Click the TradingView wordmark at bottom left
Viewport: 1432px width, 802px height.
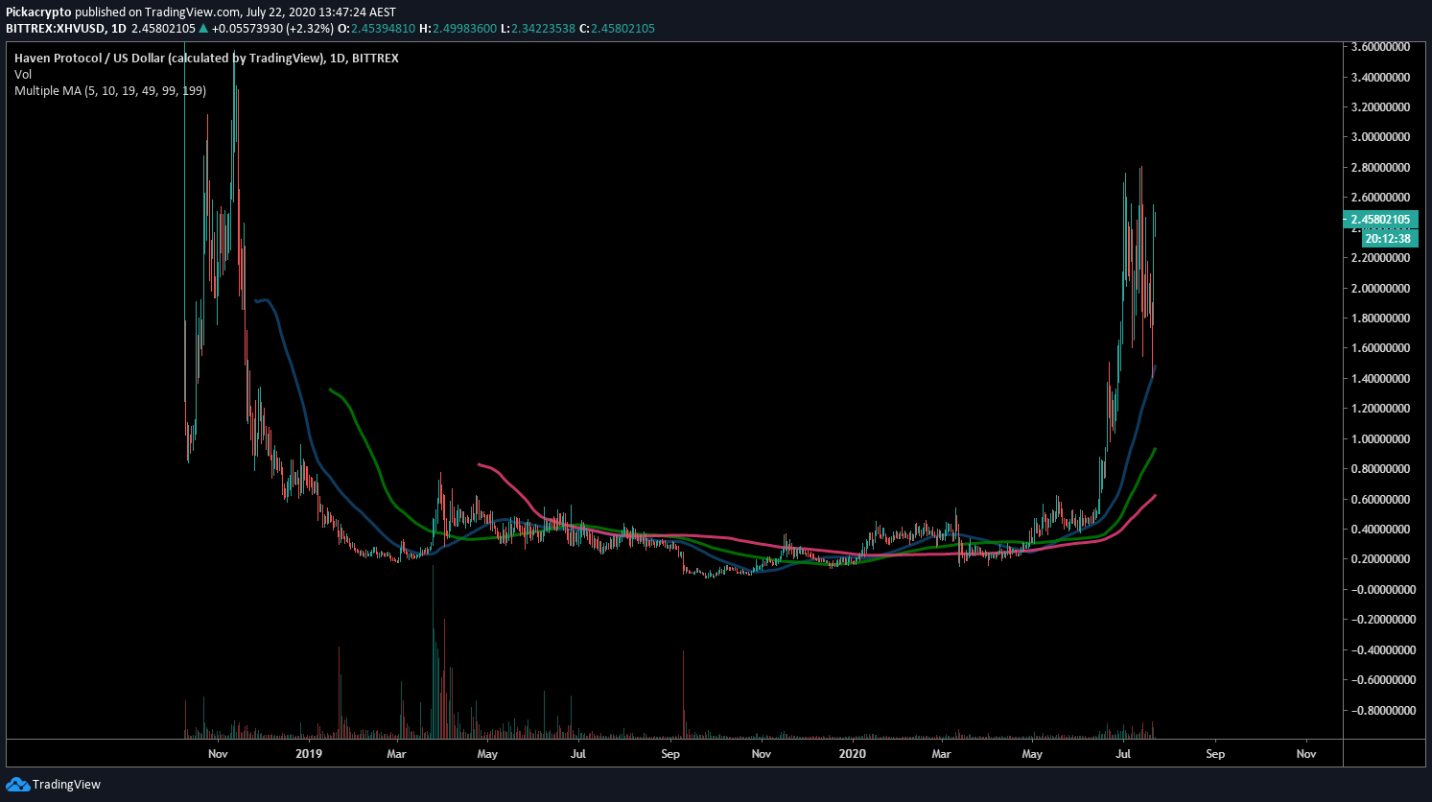point(66,785)
